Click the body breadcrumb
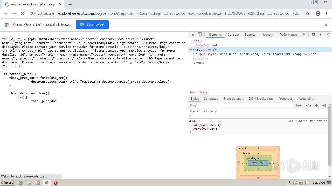 [203, 92]
